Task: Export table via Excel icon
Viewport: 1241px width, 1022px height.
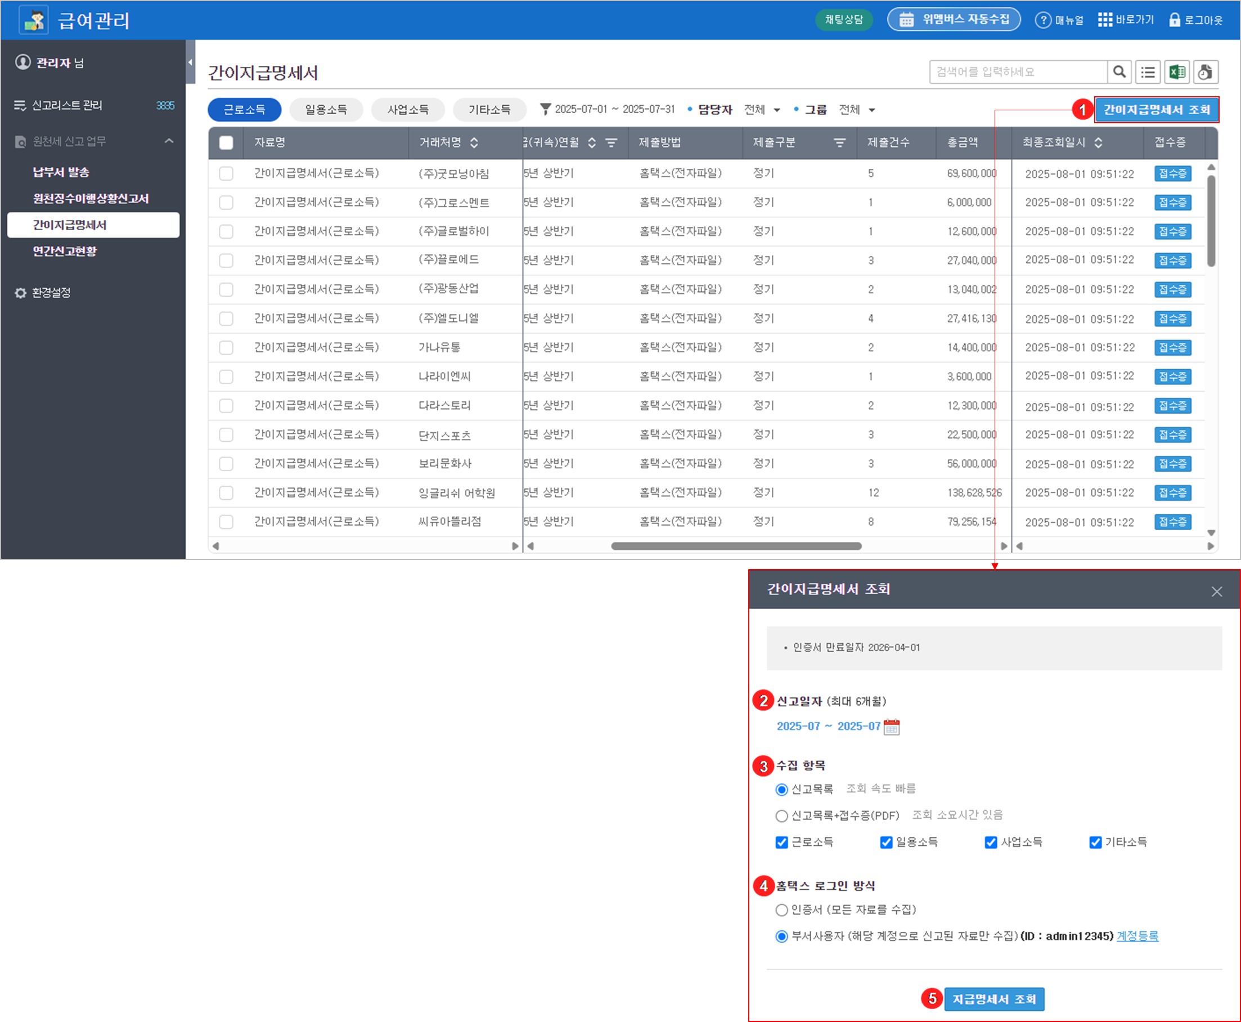Action: point(1177,72)
